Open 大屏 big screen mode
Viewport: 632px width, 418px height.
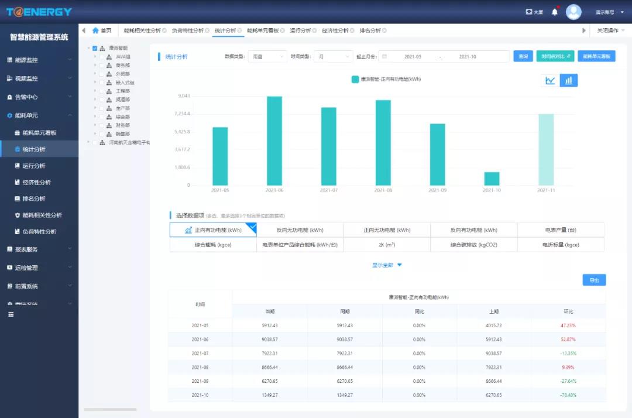tap(534, 12)
